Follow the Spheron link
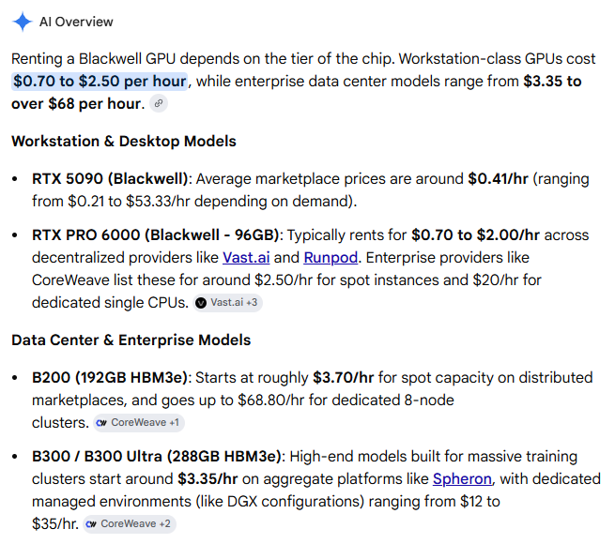The height and width of the screenshot is (544, 615). 462,479
